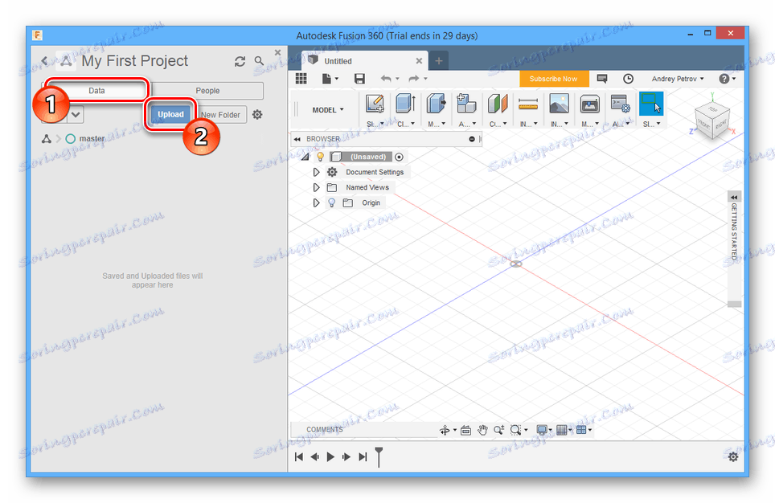Open the data panel grid icon
Screen dimensions: 775x503
click(301, 79)
